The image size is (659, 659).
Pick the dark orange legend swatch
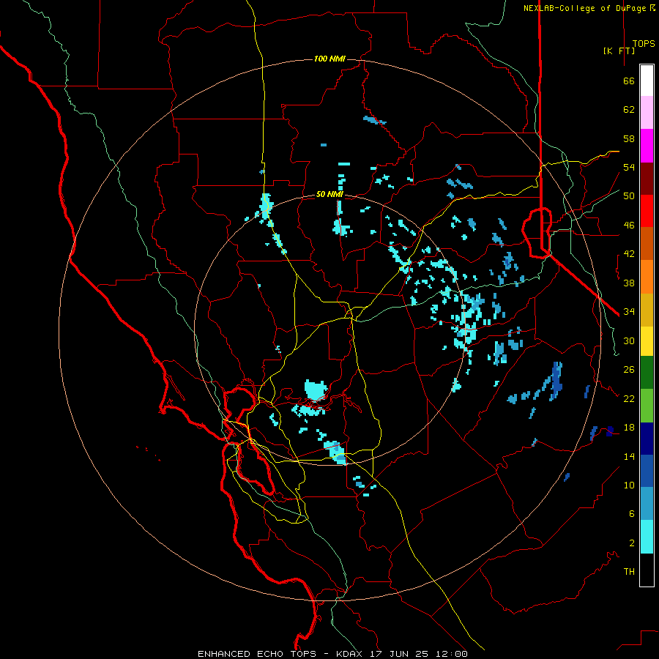[x=647, y=243]
